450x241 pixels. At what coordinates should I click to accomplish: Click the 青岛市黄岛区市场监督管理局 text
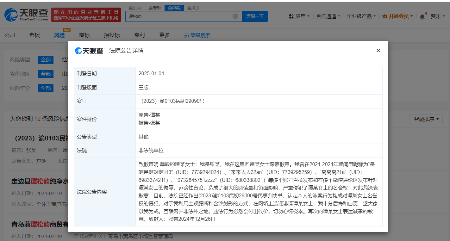coord(141,236)
